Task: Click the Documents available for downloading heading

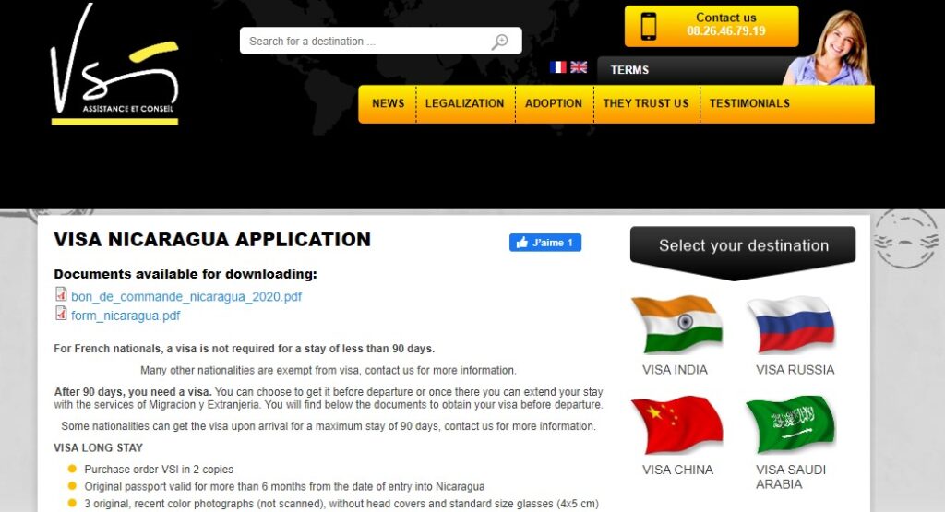Action: [185, 274]
